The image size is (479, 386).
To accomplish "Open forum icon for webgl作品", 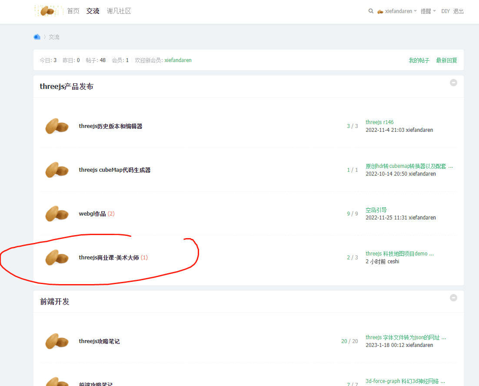I will [57, 213].
